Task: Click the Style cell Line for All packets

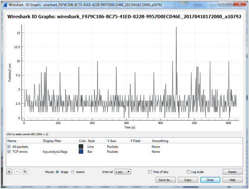Action: pyautogui.click(x=90, y=146)
